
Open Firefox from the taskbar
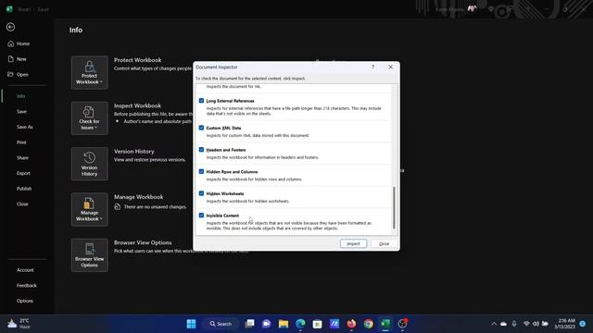point(351,324)
